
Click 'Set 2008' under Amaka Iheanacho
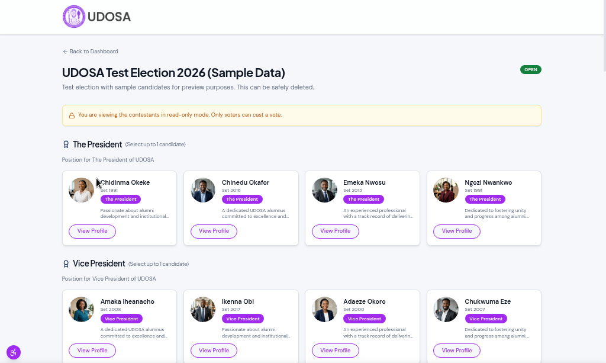pyautogui.click(x=111, y=310)
